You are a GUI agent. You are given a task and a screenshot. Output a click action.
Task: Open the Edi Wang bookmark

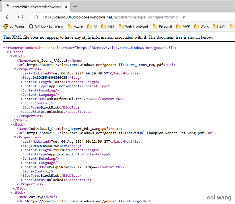tap(14, 26)
